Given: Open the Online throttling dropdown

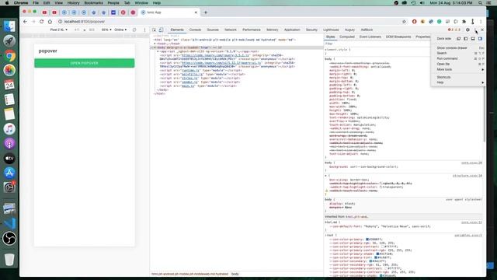Looking at the screenshot, I should coord(120,30).
